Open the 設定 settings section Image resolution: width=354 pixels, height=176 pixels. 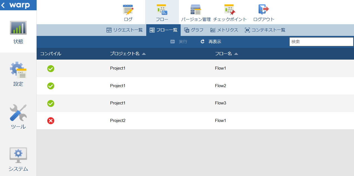pyautogui.click(x=18, y=74)
